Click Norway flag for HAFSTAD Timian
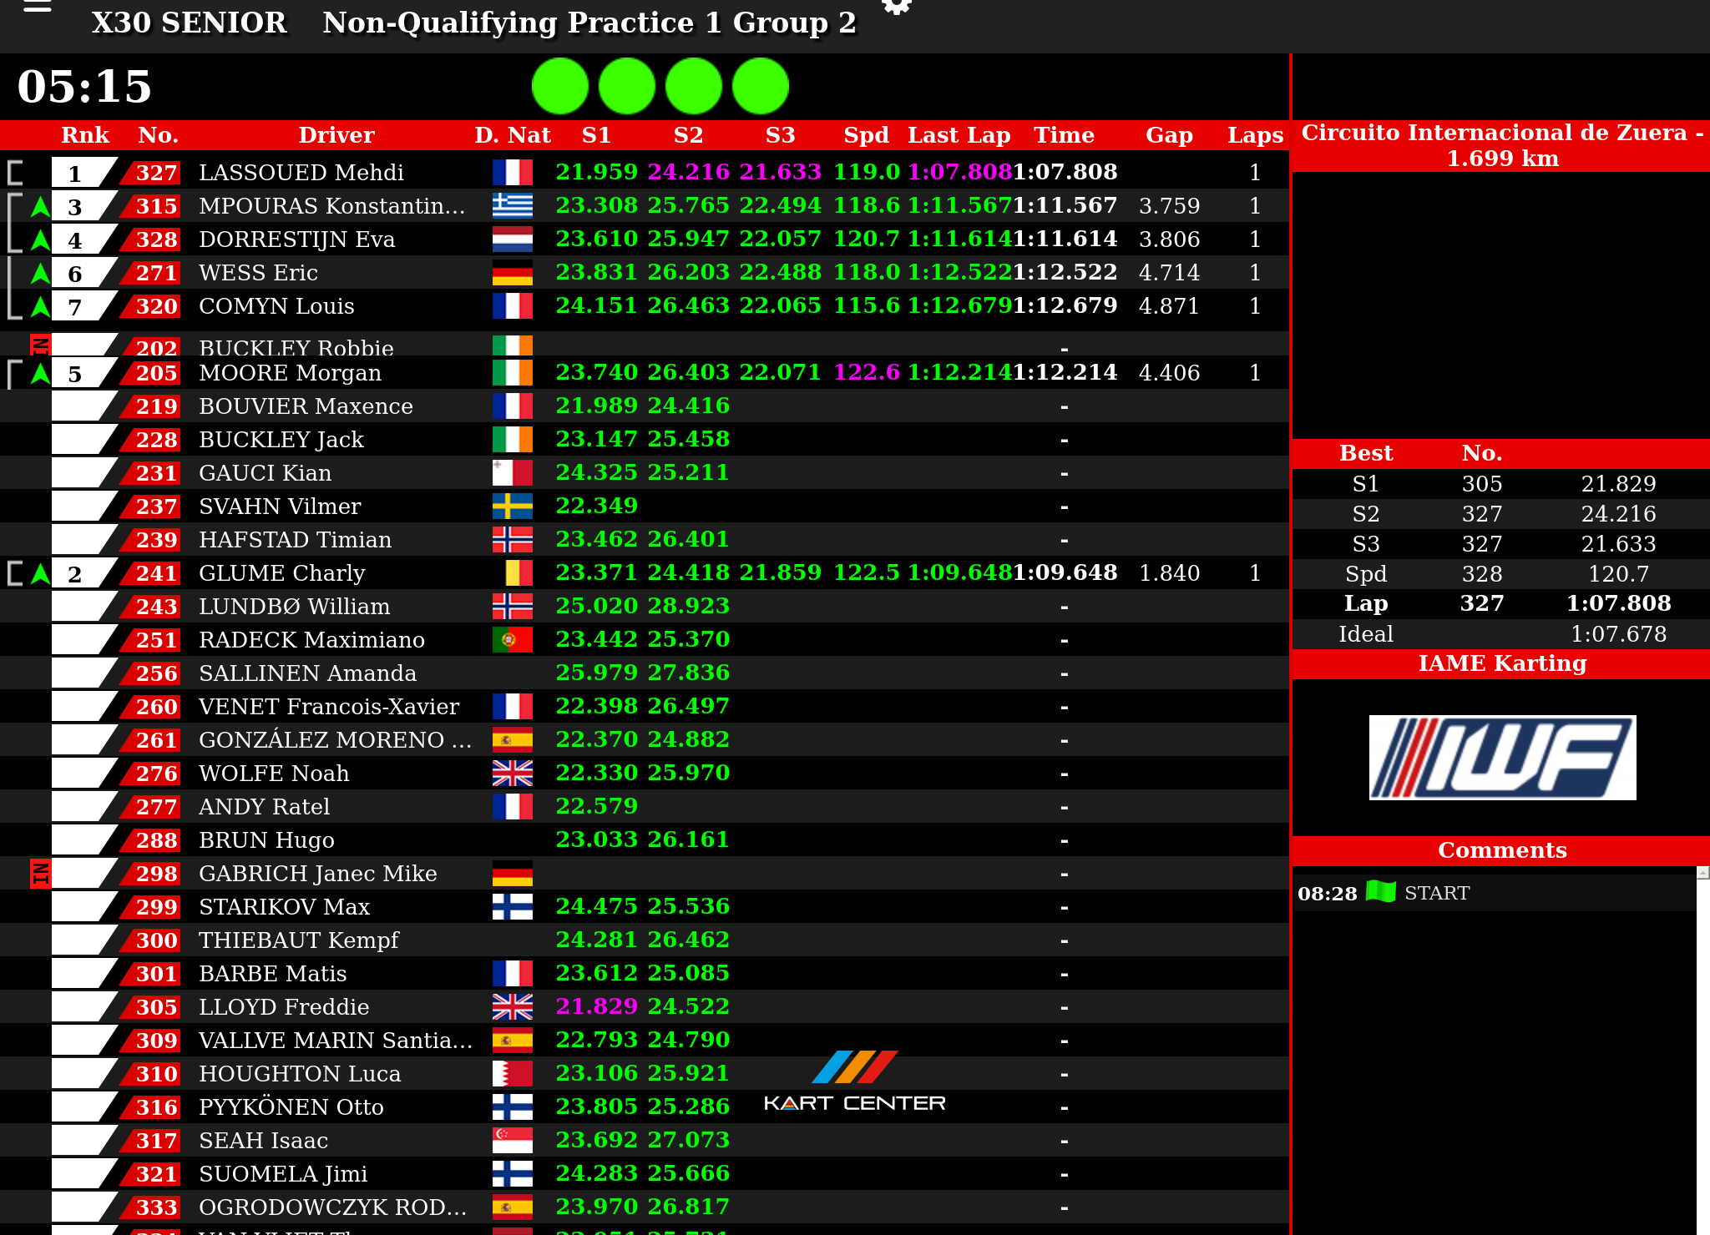 click(513, 540)
